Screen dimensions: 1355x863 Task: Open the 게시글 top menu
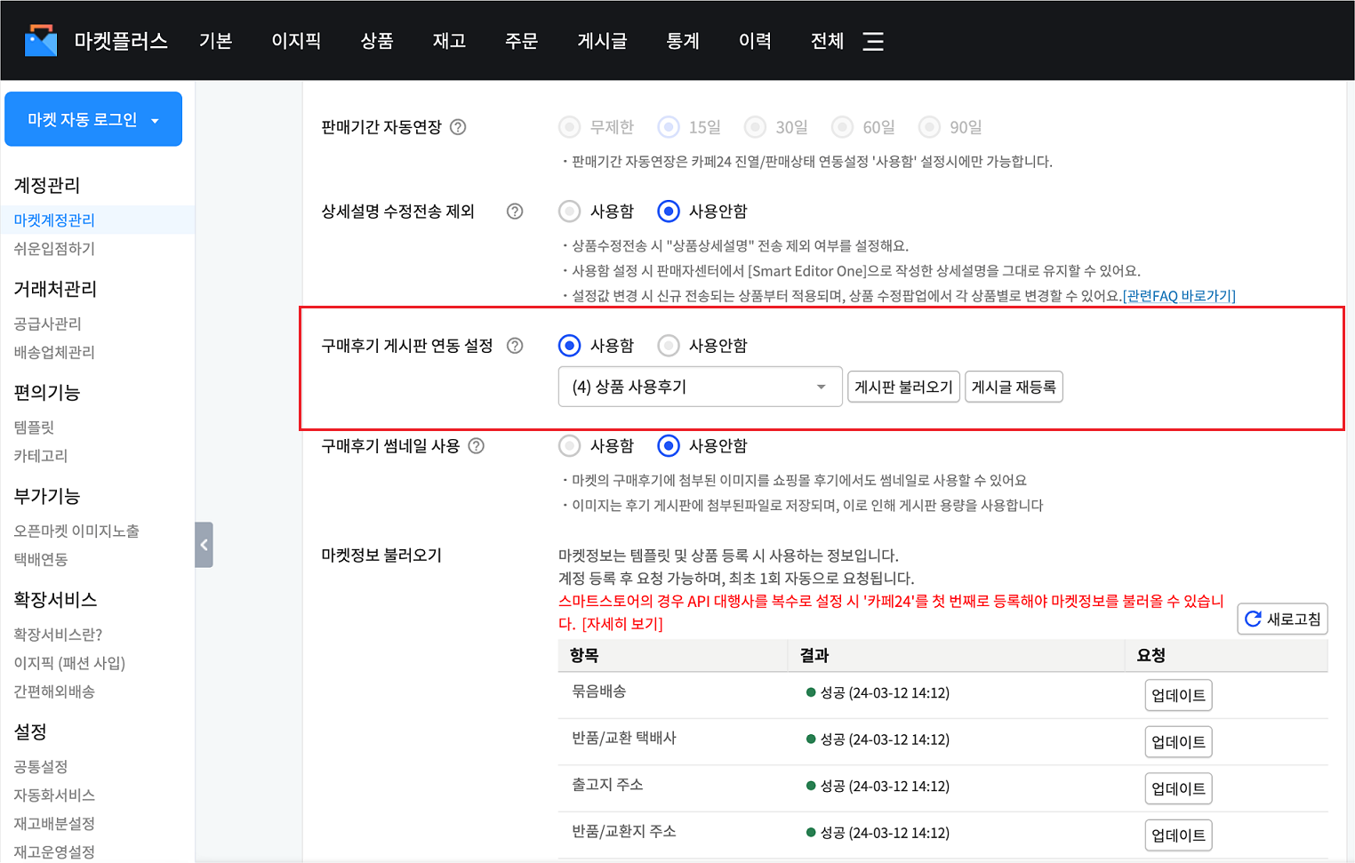point(602,41)
